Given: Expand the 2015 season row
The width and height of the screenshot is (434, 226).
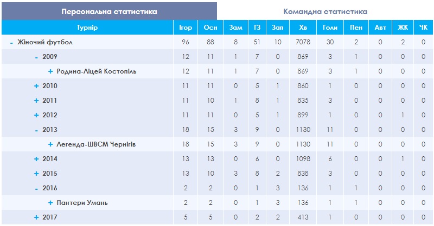Looking at the screenshot, I should click(36, 174).
